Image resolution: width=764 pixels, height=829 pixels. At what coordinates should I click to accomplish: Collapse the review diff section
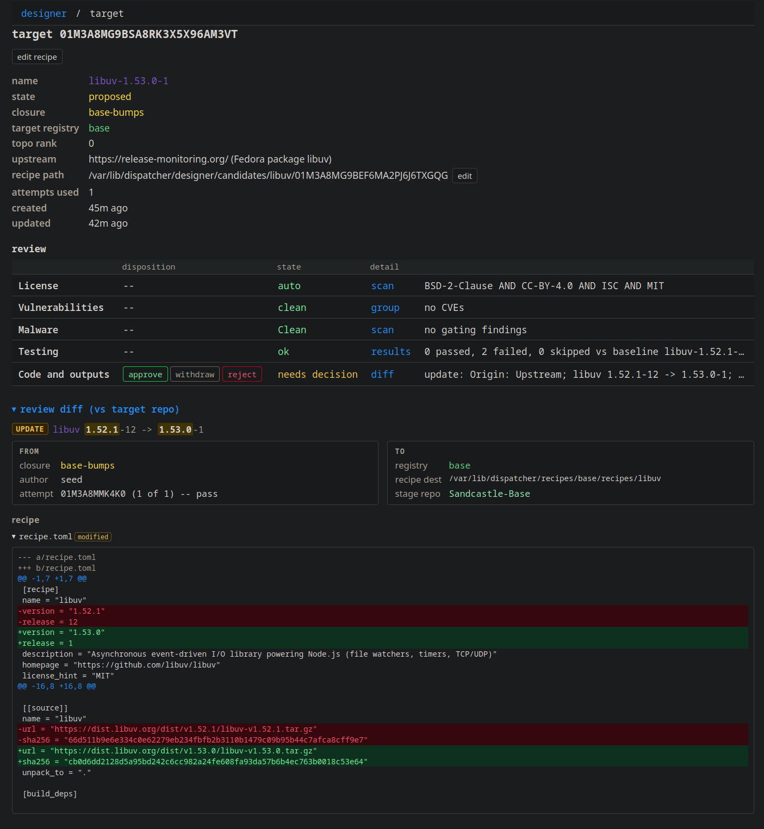(95, 409)
